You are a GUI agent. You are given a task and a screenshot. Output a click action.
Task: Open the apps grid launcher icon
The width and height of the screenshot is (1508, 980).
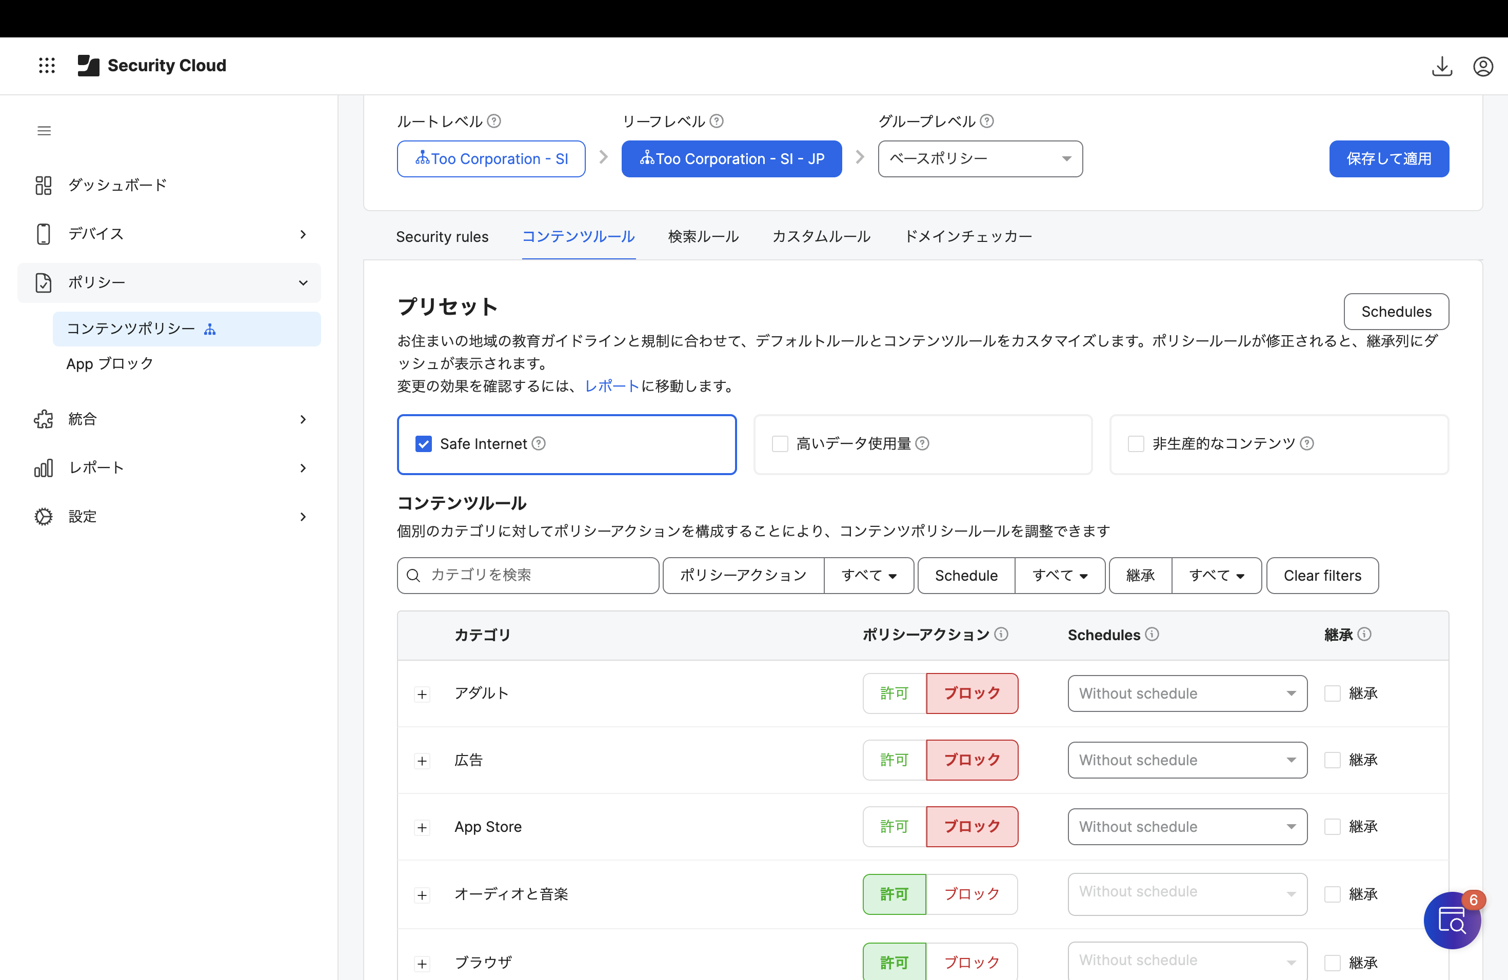(x=47, y=65)
